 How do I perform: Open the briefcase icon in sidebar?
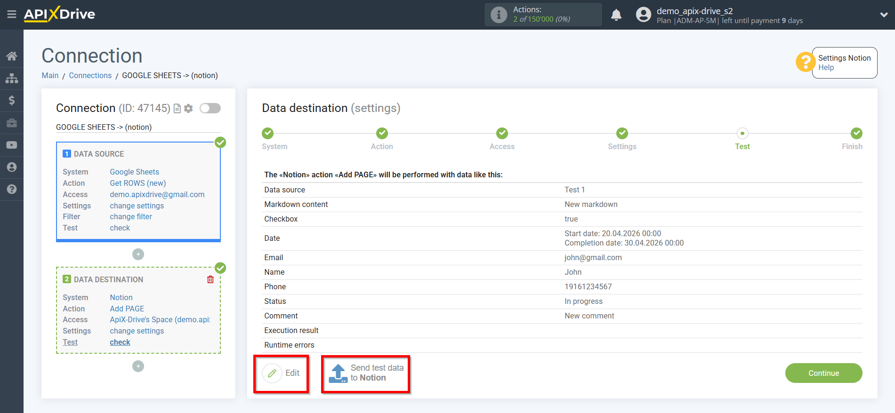point(12,123)
